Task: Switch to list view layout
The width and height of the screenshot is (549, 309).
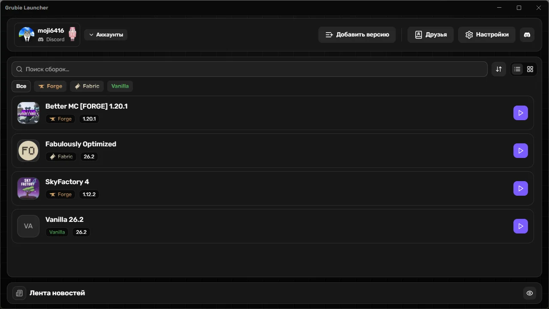Action: (517, 69)
